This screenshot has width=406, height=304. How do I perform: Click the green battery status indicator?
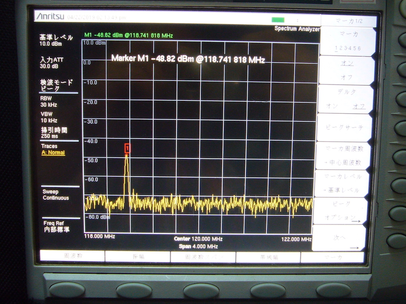tap(278, 20)
